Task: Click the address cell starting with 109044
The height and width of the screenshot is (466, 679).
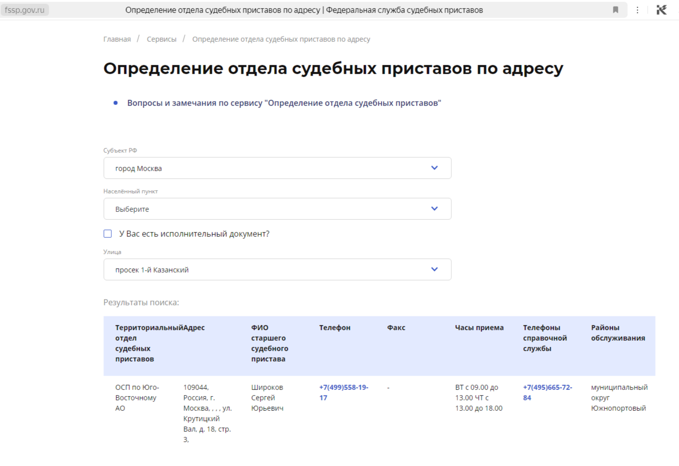Action: pos(208,413)
